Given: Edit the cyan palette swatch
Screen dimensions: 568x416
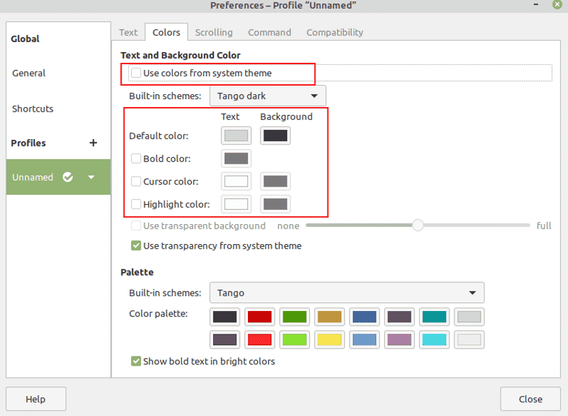Looking at the screenshot, I should click(x=434, y=340).
